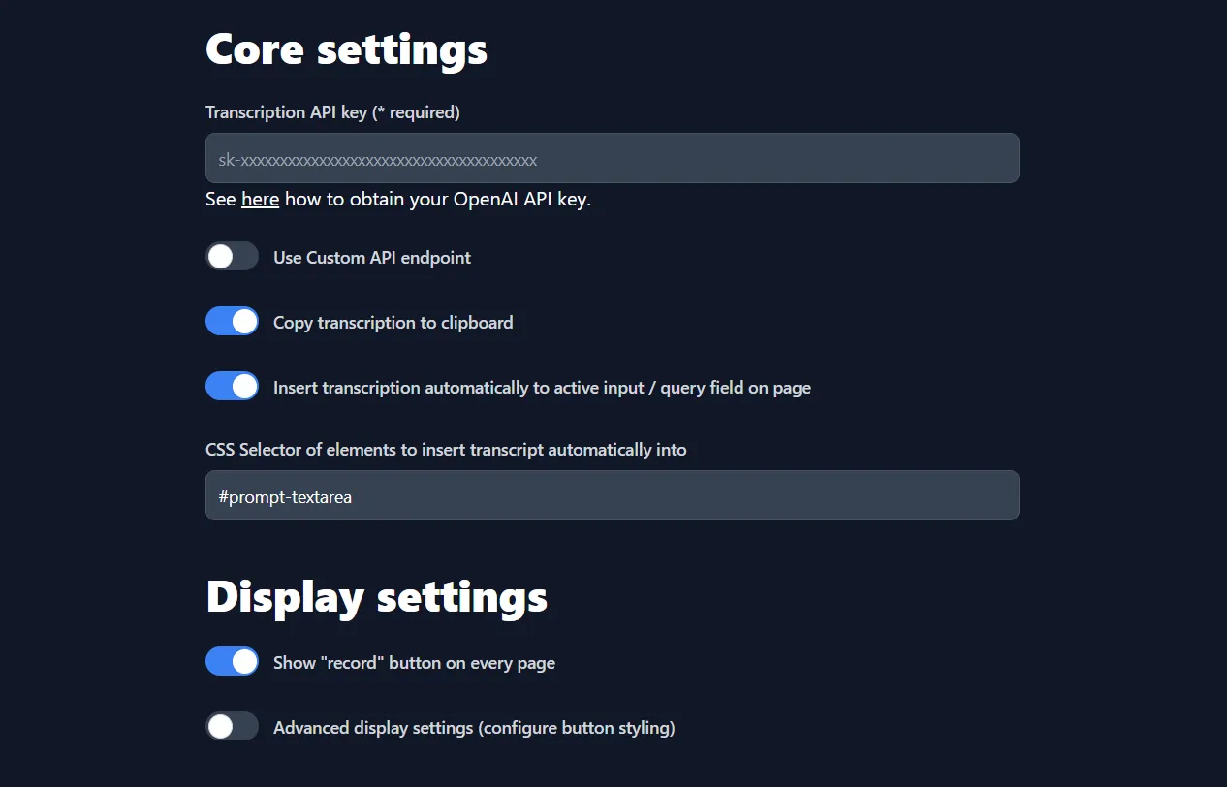Click "how to obtain your OpenAI API key" text
This screenshot has width=1227, height=787.
pyautogui.click(x=437, y=199)
